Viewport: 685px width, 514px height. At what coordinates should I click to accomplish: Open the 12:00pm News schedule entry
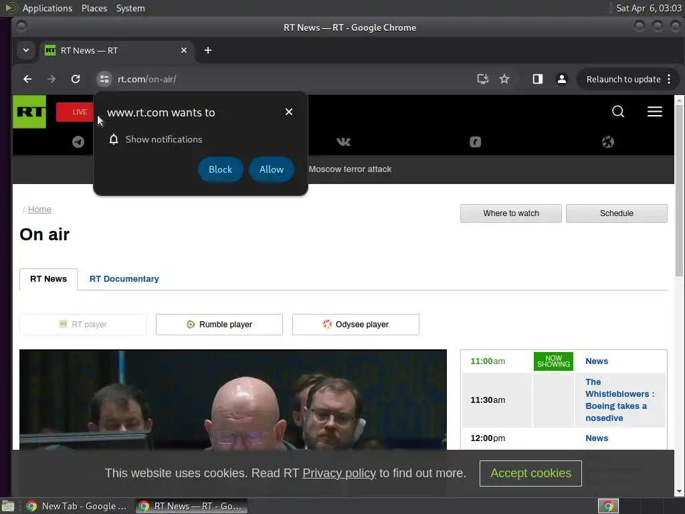597,438
